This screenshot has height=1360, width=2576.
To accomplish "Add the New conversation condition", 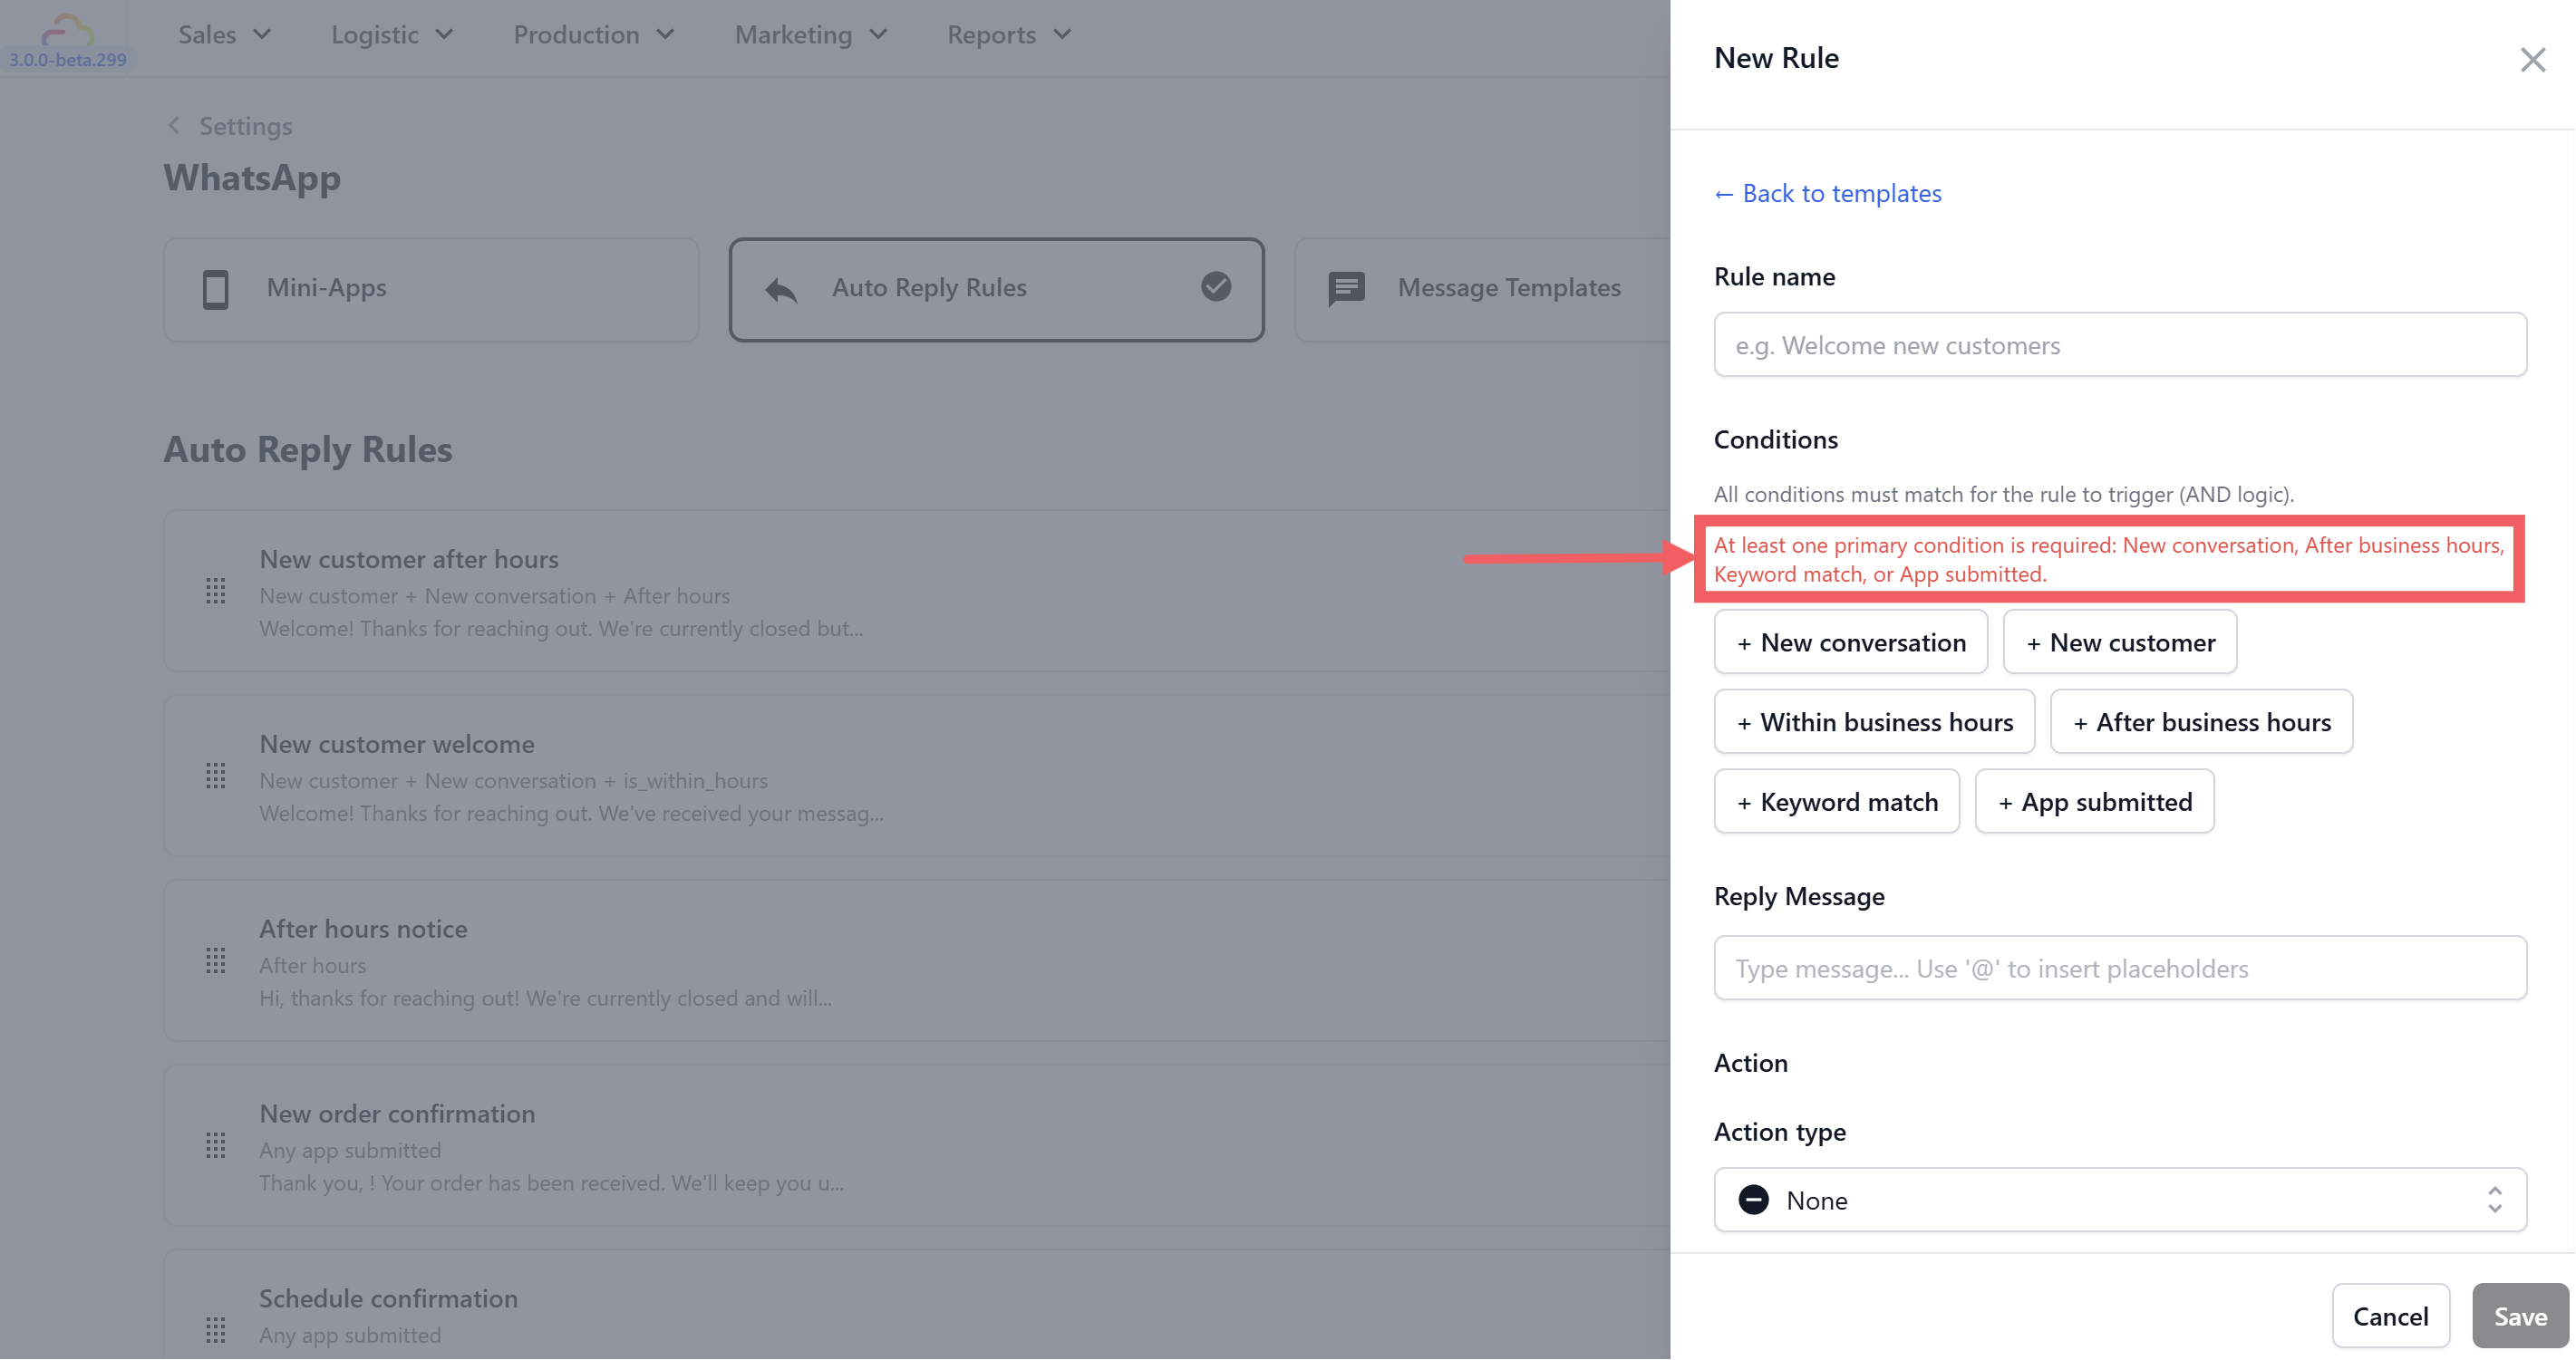I will point(1850,642).
